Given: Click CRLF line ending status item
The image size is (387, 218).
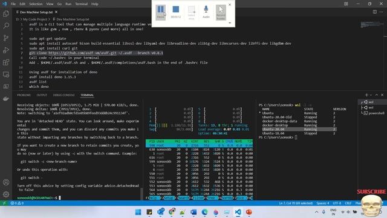Looking at the screenshot, I should pos(348,203).
